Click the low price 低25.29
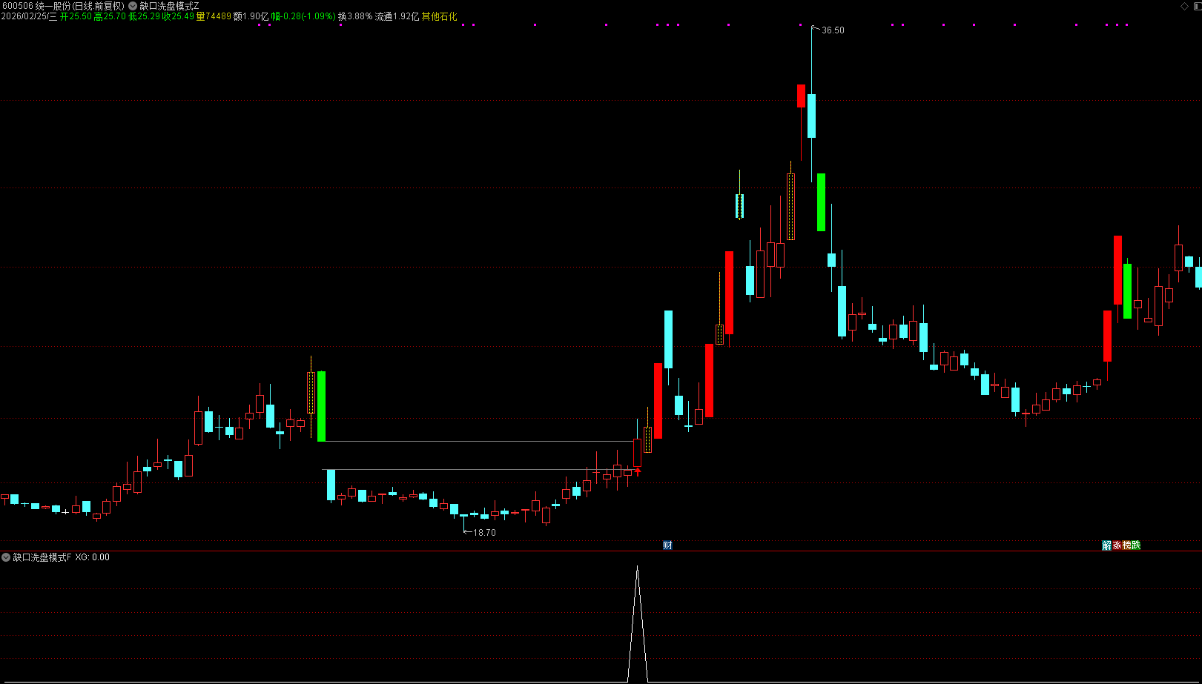The height and width of the screenshot is (684, 1202). click(144, 16)
